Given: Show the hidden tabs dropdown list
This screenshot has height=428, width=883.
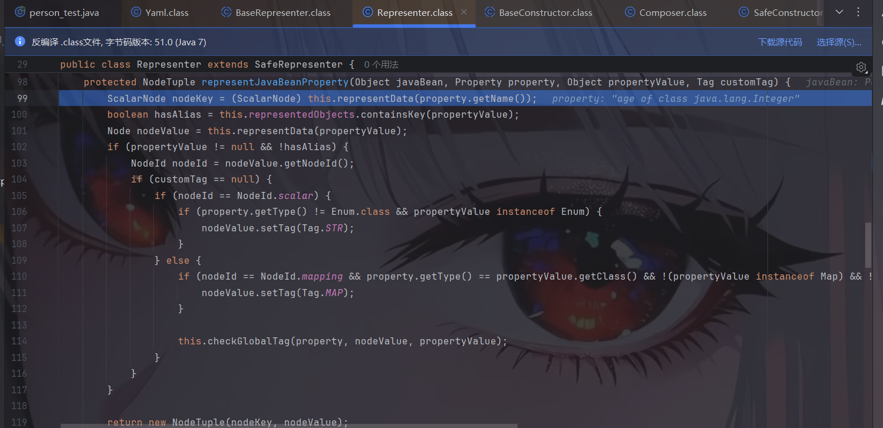Looking at the screenshot, I should pyautogui.click(x=839, y=12).
